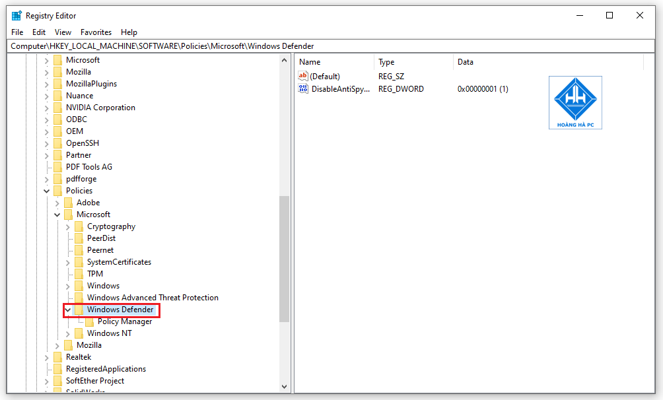Sort values by the Name column header
Screen dimensions: 663x400
coord(334,62)
